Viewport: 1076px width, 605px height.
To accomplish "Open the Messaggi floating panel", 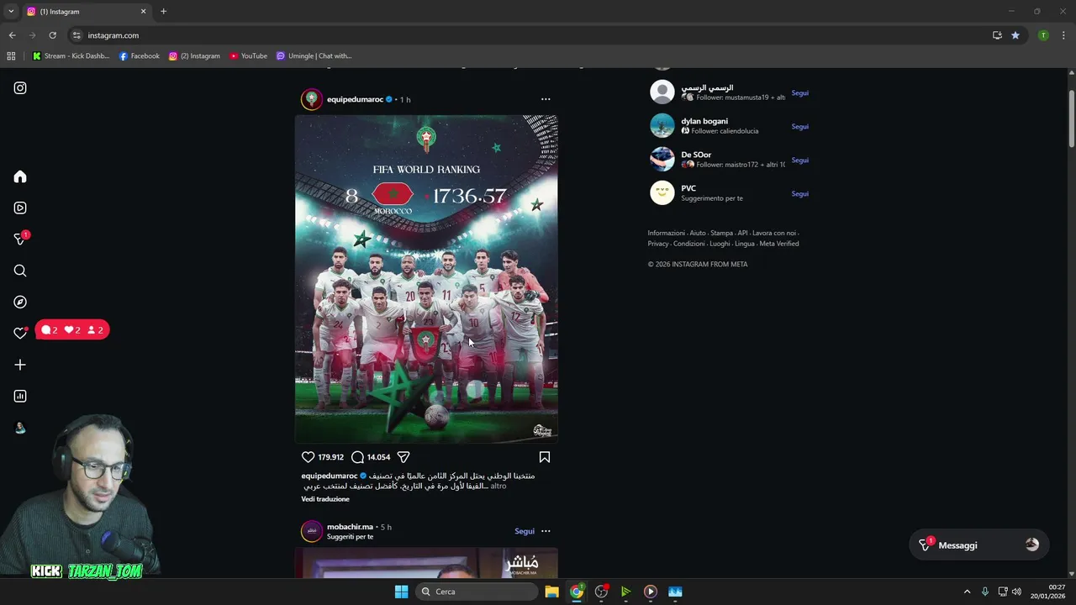I will (x=978, y=544).
